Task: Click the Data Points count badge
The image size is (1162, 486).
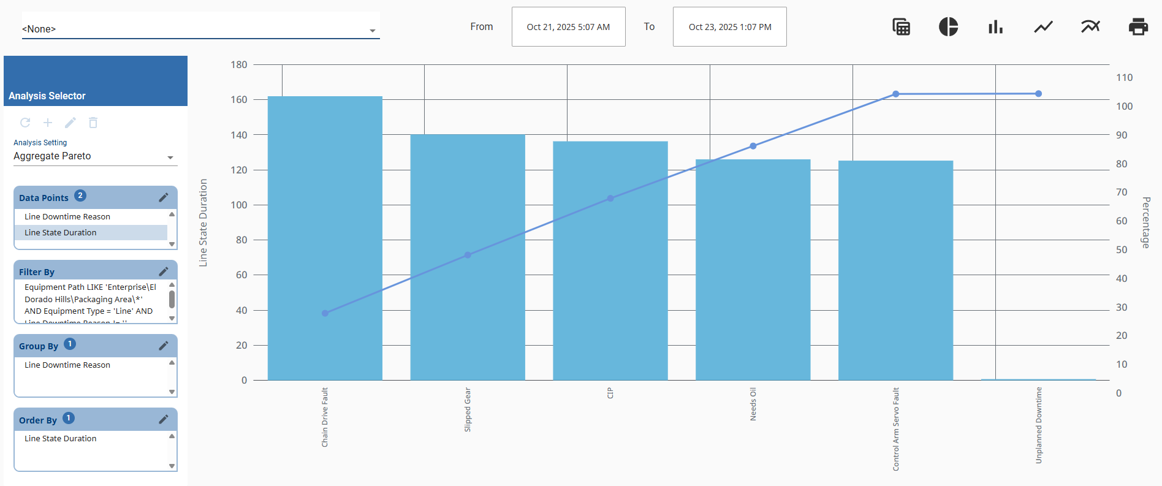Action: (80, 196)
